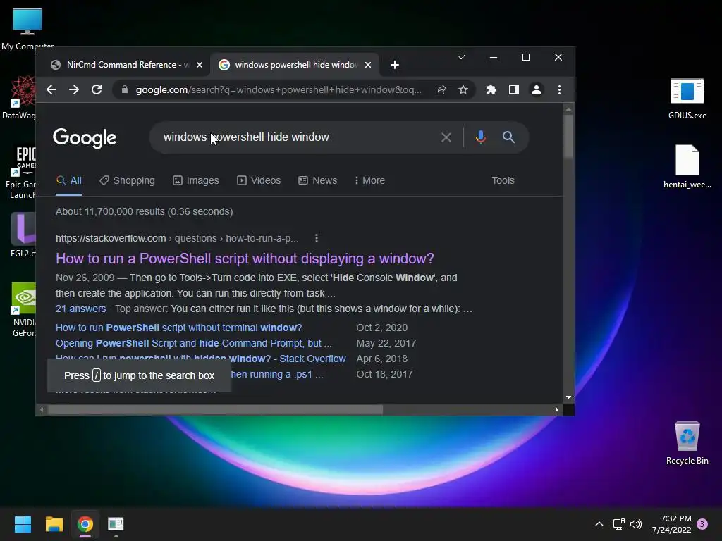The image size is (722, 541).
Task: Open the fourth taskbar app window icon
Action: (x=116, y=524)
